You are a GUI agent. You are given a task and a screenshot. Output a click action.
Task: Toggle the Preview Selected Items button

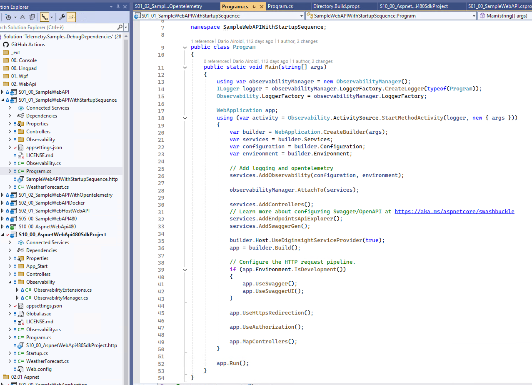pyautogui.click(x=71, y=17)
